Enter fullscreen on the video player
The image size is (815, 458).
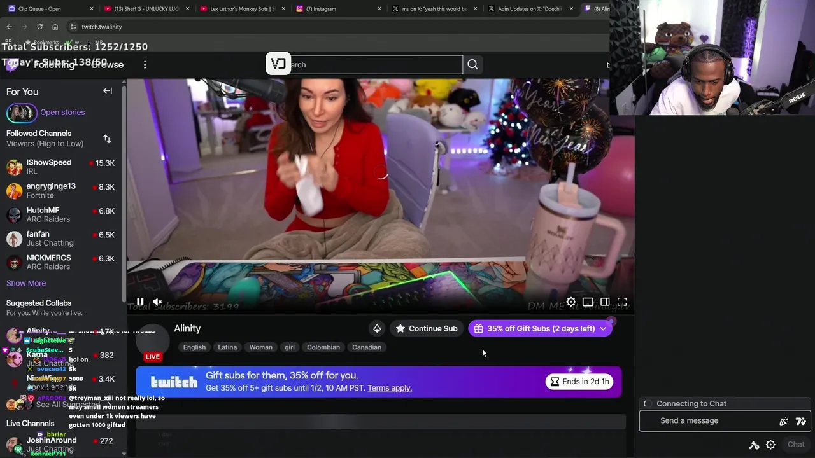point(622,302)
